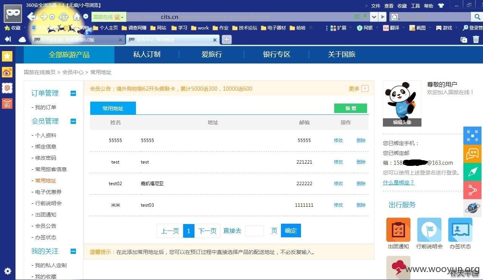Click 删除 for the 55555 row
The image size is (483, 280).
click(361, 141)
